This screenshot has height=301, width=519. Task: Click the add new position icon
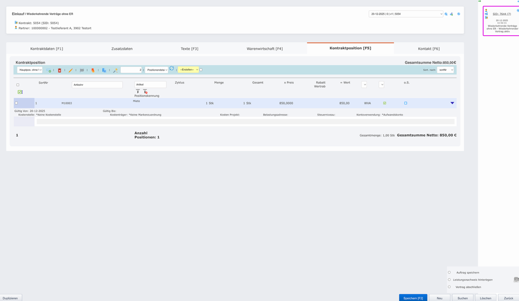(x=49, y=70)
